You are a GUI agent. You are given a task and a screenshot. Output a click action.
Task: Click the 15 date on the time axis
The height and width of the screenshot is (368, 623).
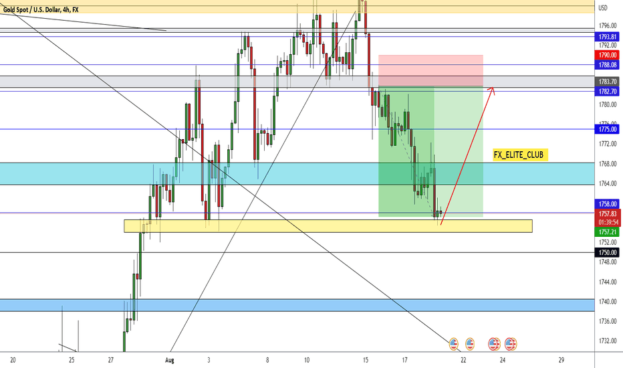[x=366, y=361]
